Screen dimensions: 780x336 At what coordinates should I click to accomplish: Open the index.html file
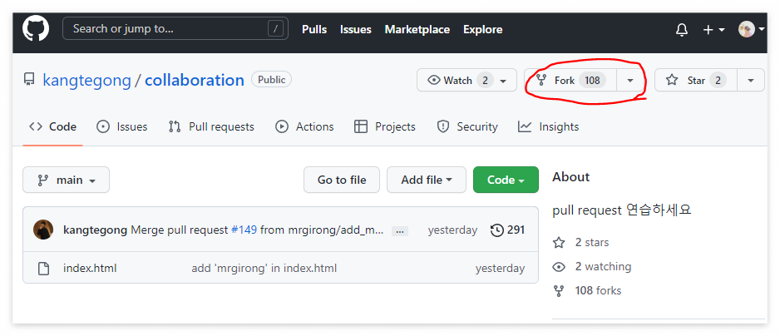90,269
